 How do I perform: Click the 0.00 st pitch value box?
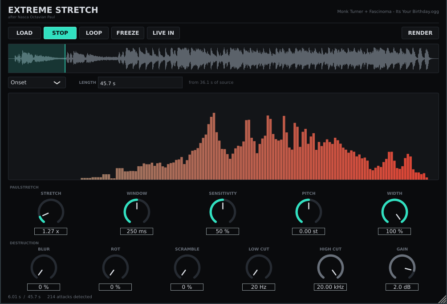coord(309,231)
